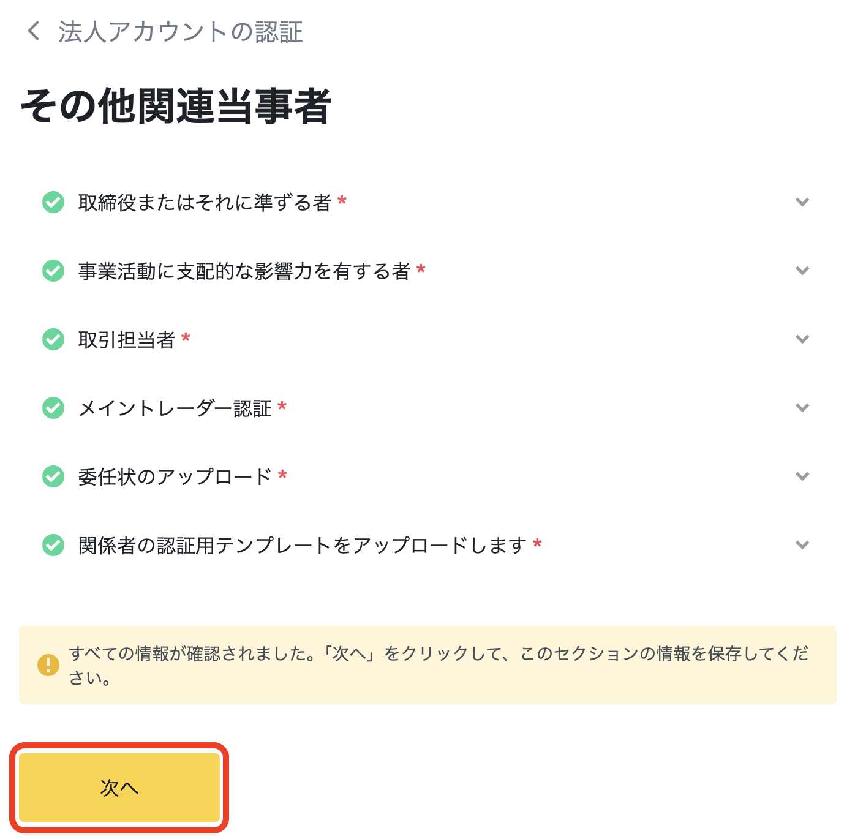This screenshot has height=839, width=855.
Task: Click the green checkmark beside 関係者の認証用テンプレート
Action: [53, 545]
